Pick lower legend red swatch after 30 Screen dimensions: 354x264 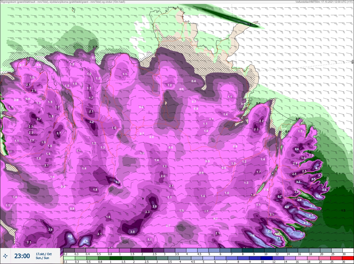click(x=348, y=258)
